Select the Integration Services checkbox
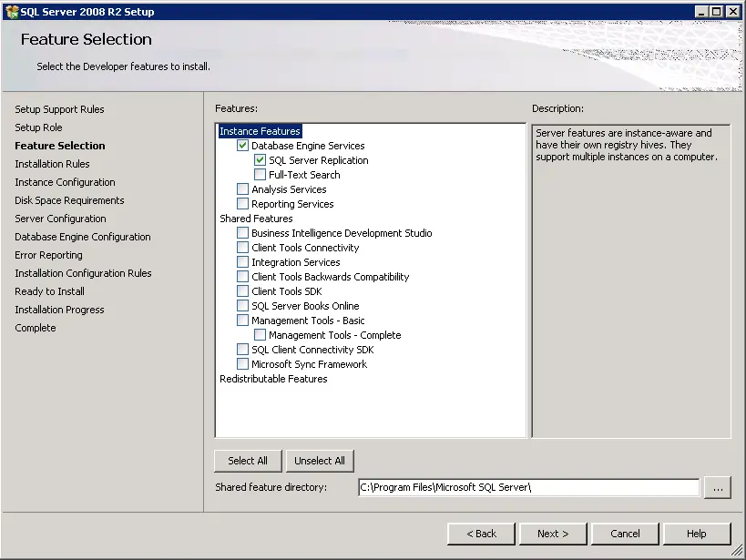The height and width of the screenshot is (560, 746). pyautogui.click(x=242, y=262)
